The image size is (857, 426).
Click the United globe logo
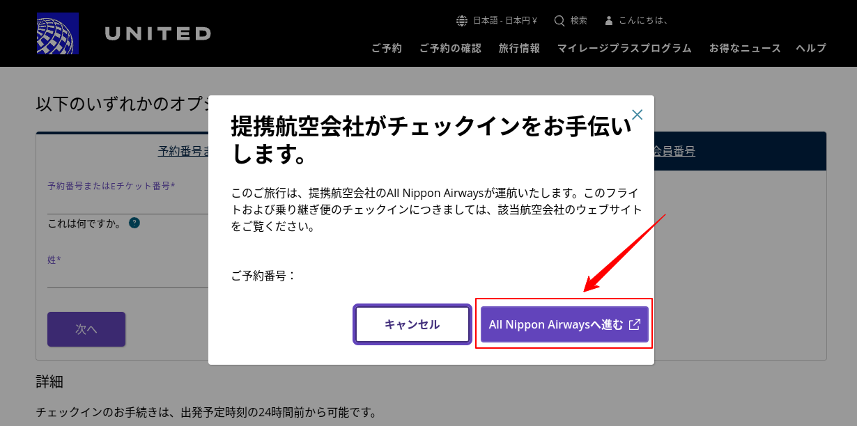[58, 33]
